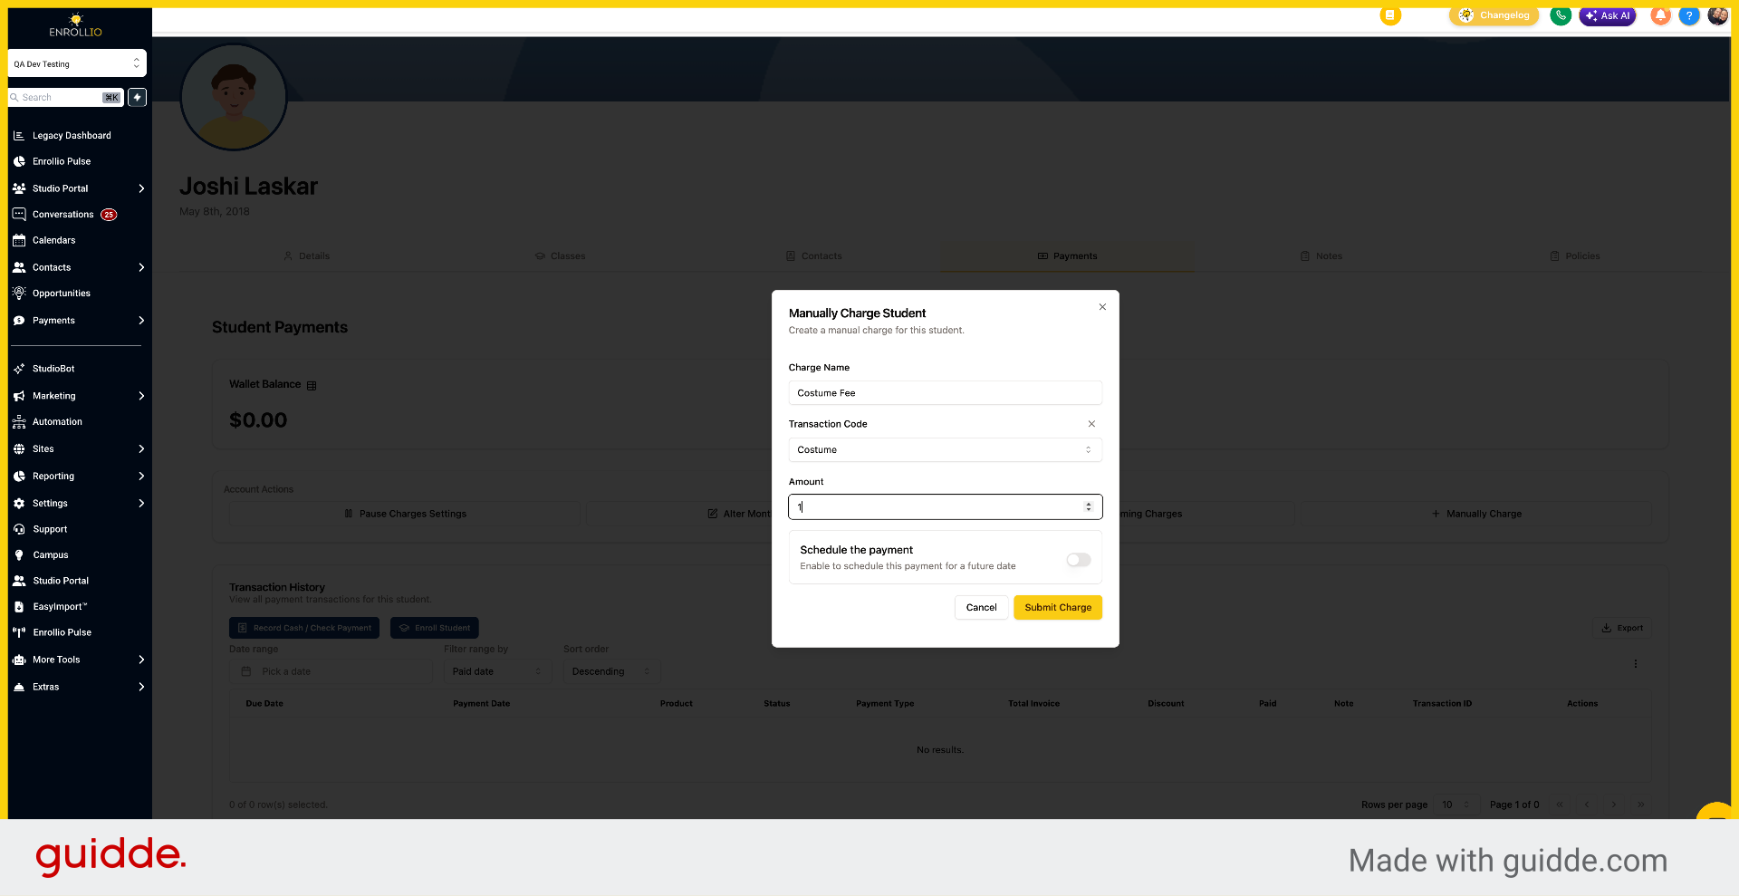The height and width of the screenshot is (896, 1739).
Task: Open Campus sidebar item
Action: tap(51, 555)
